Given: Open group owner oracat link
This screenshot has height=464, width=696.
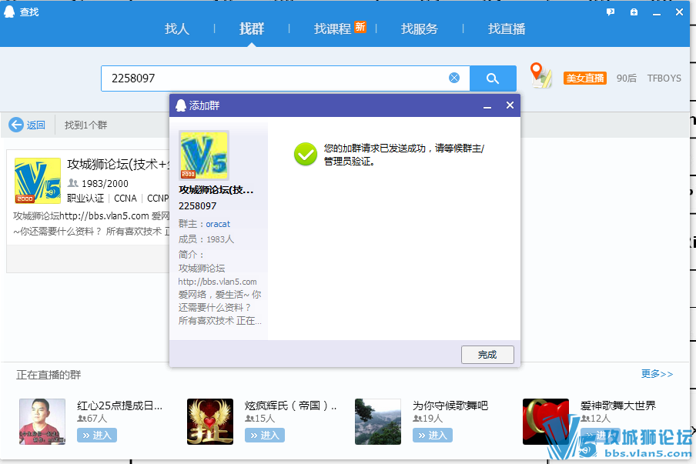Looking at the screenshot, I should click(x=218, y=224).
